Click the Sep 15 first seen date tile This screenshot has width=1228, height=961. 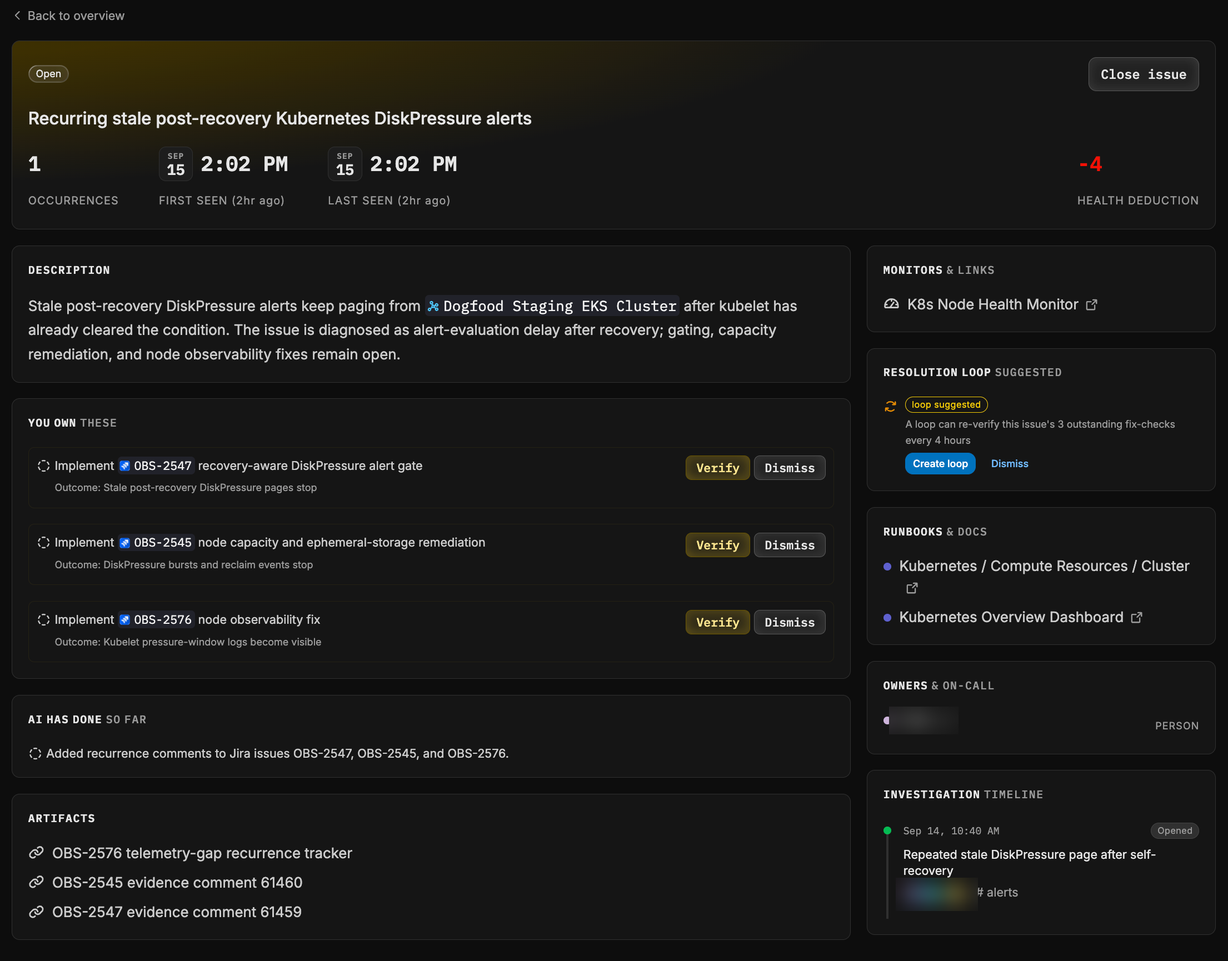coord(176,164)
